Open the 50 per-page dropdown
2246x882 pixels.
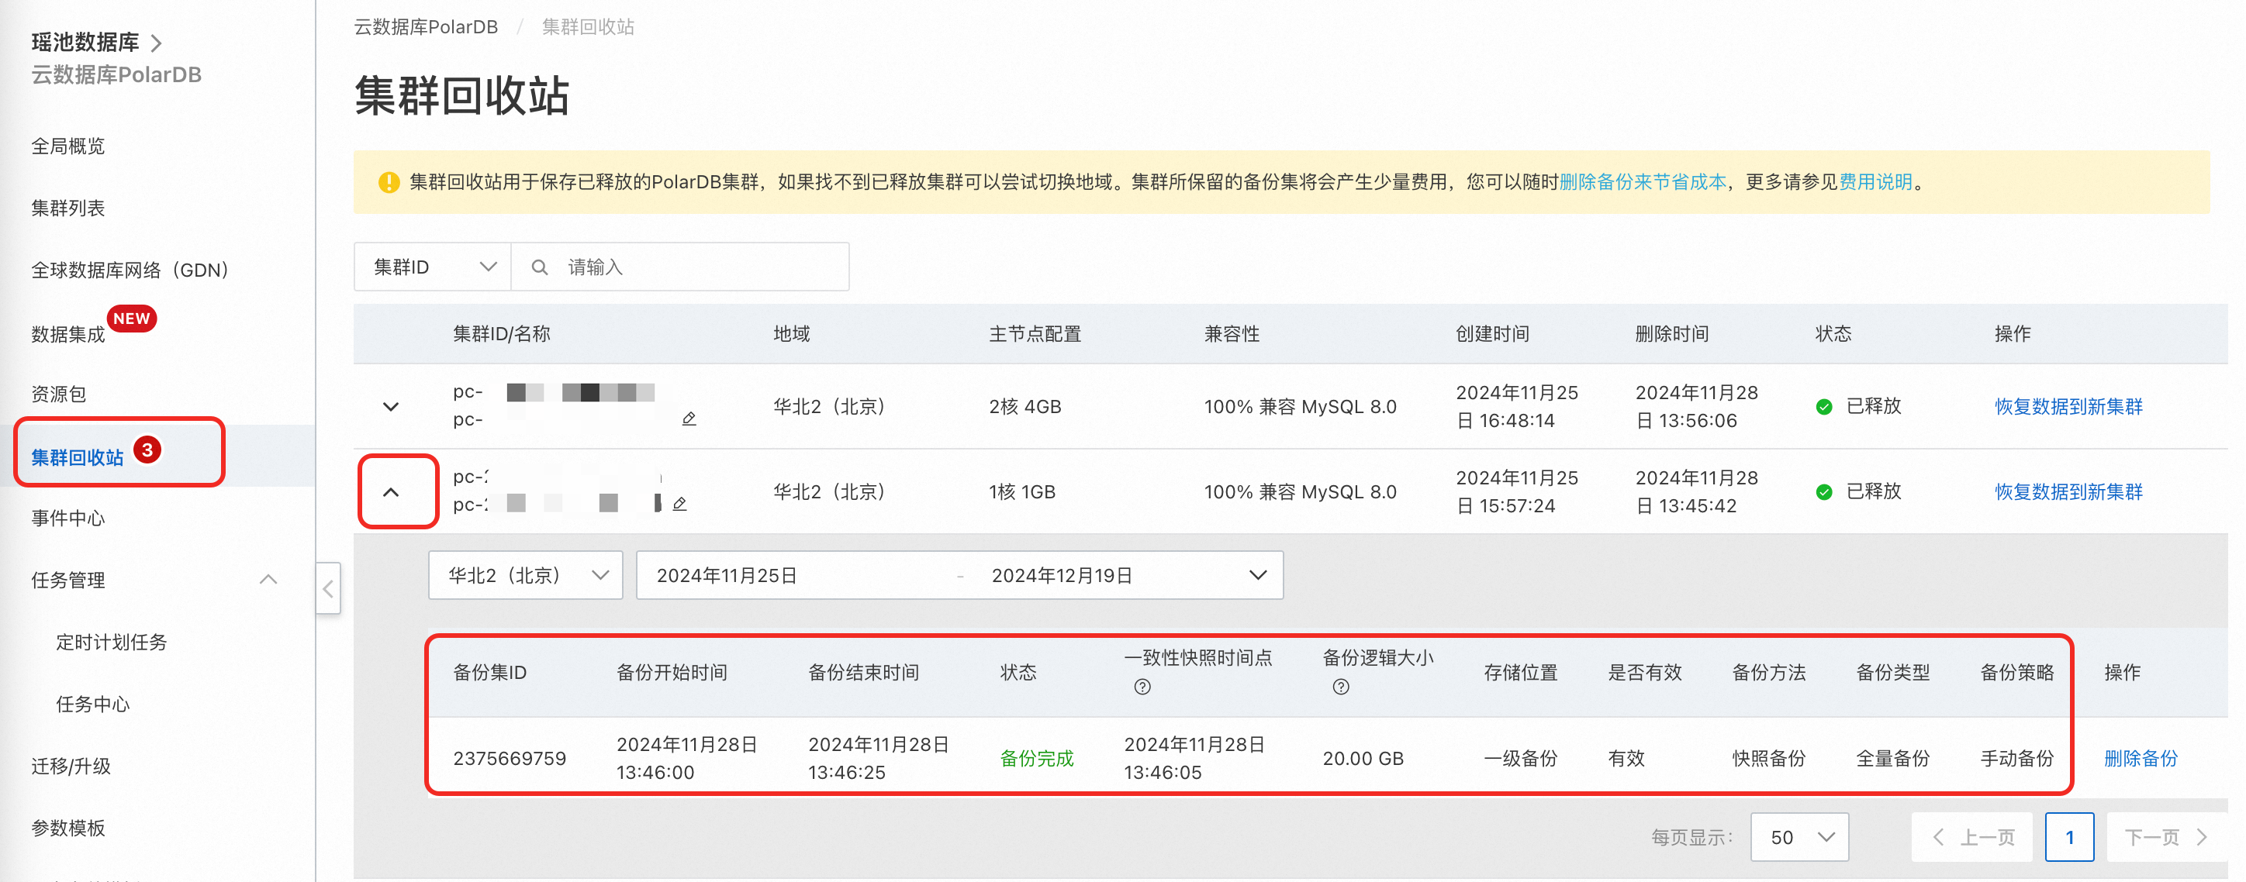[x=1799, y=838]
